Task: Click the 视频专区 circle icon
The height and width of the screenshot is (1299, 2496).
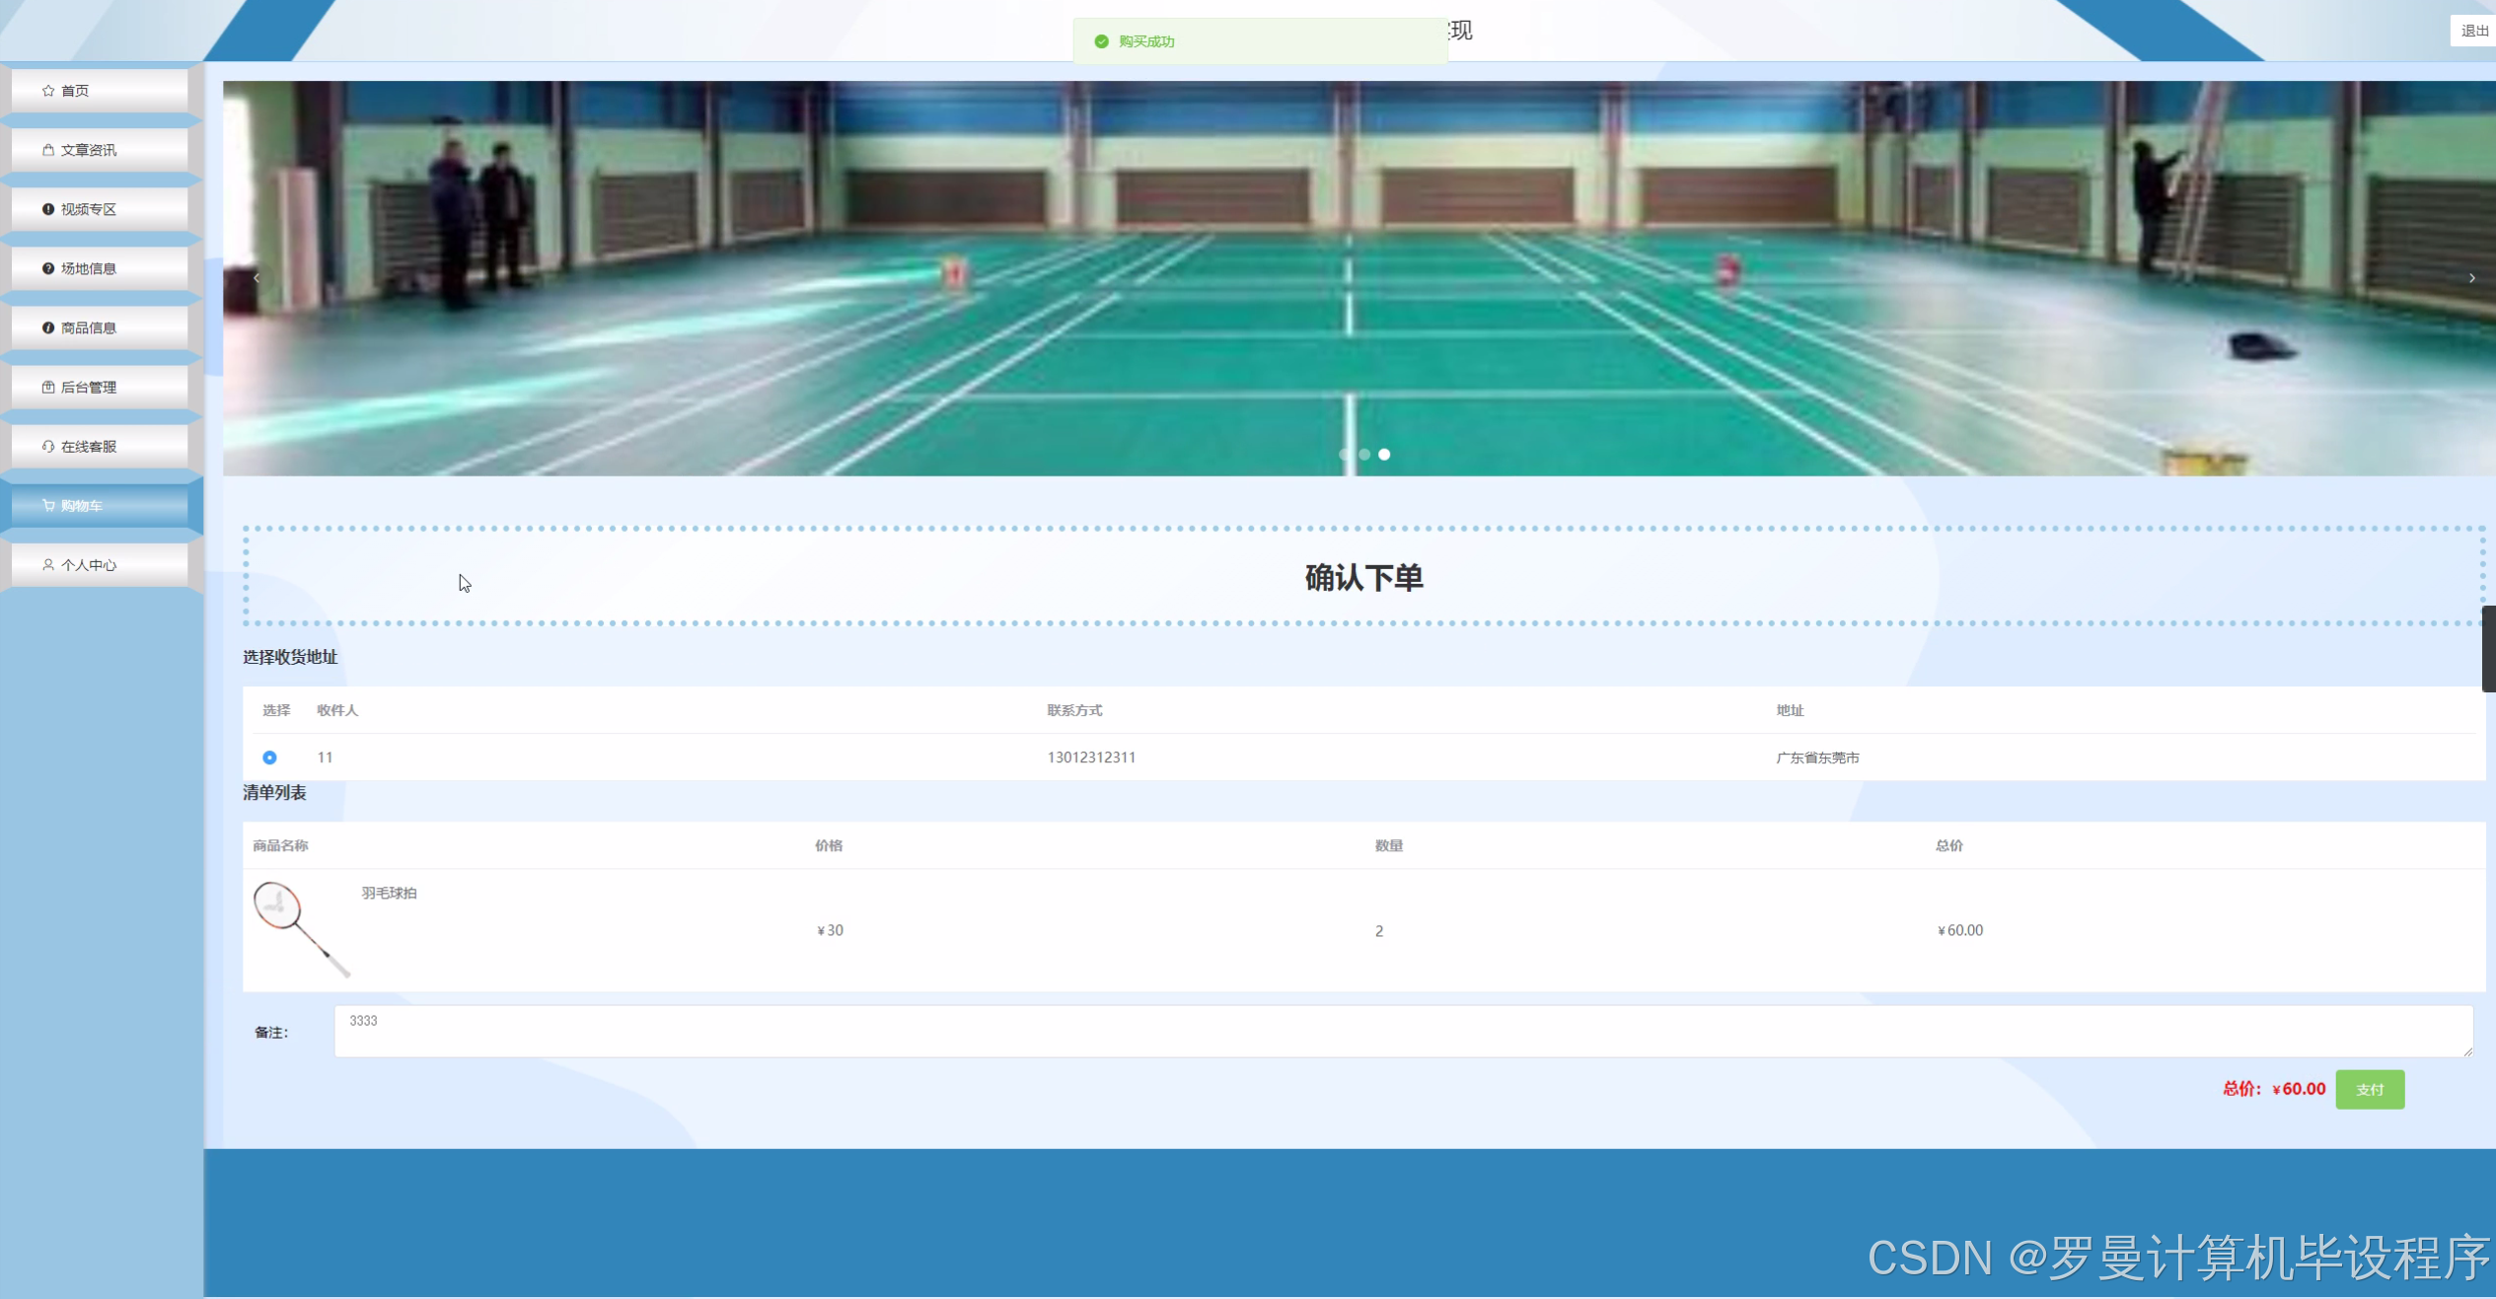Action: [48, 209]
